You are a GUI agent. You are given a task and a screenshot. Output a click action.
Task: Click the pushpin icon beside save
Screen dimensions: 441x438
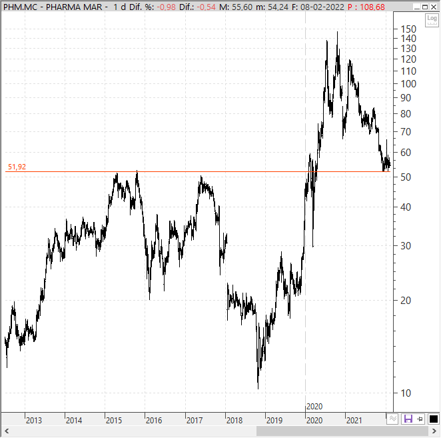420,419
